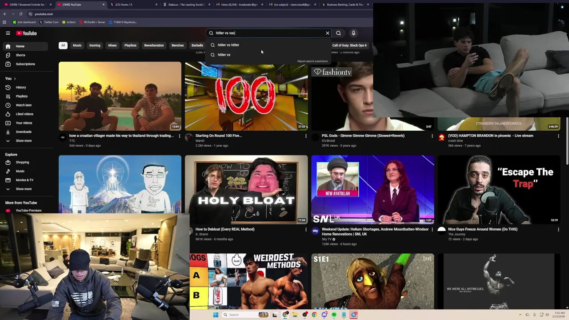Clear the search box with the X

328,33
